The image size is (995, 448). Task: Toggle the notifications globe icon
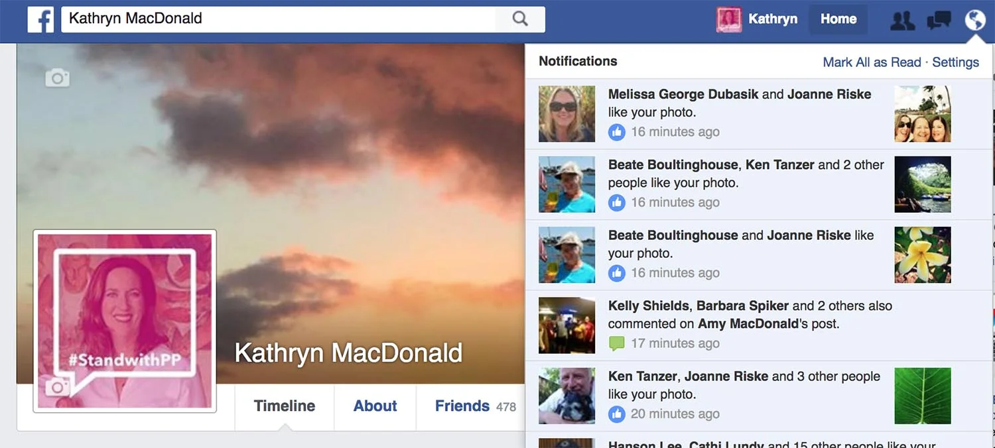click(975, 21)
